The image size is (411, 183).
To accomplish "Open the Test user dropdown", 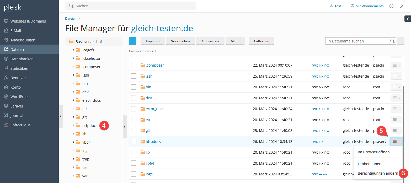I will 337,6.
